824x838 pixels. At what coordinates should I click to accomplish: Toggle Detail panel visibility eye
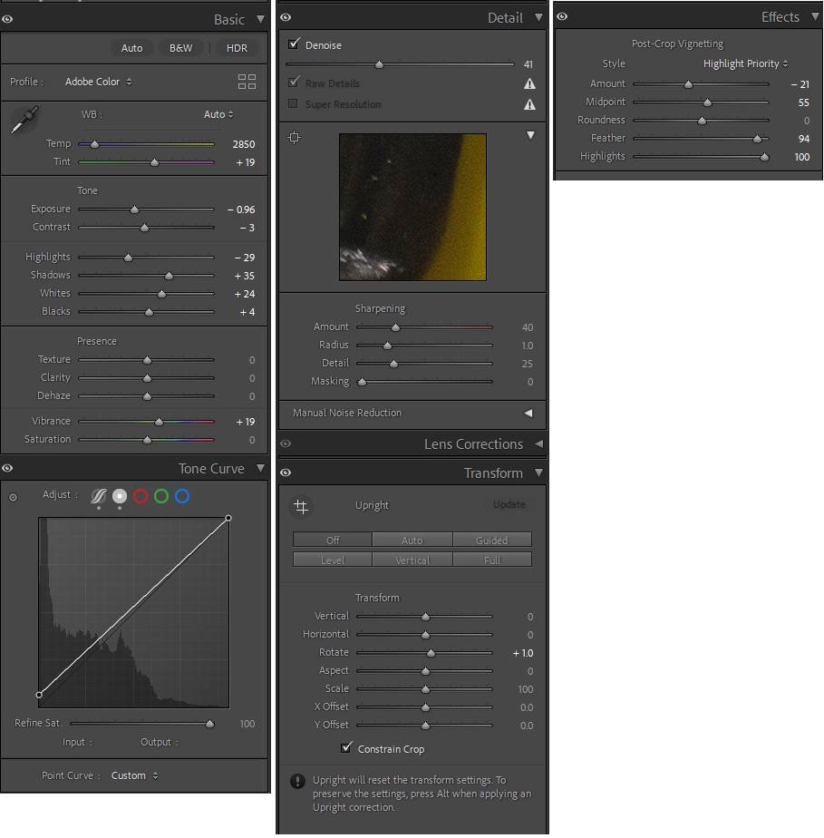[x=286, y=17]
